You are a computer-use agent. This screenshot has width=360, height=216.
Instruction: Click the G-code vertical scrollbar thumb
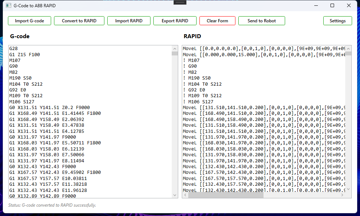(175, 54)
